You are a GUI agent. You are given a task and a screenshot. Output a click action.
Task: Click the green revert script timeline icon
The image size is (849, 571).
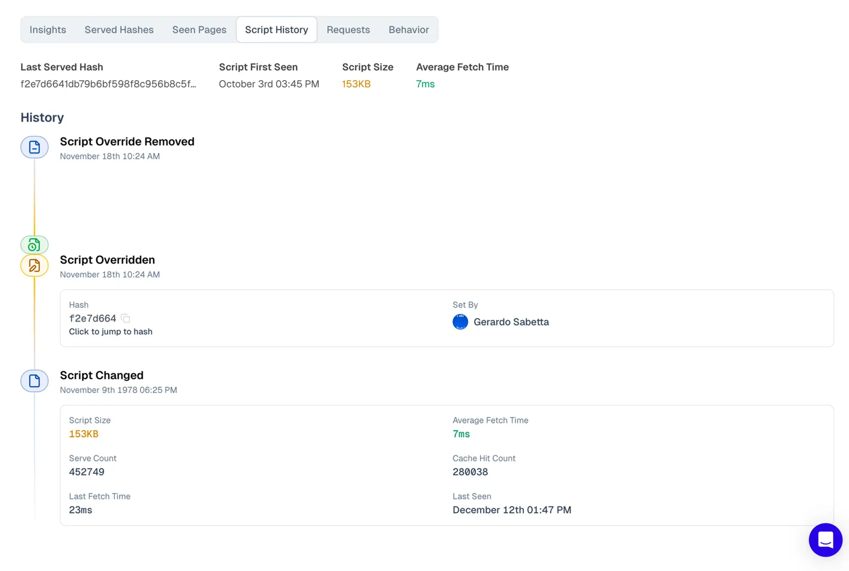click(34, 245)
